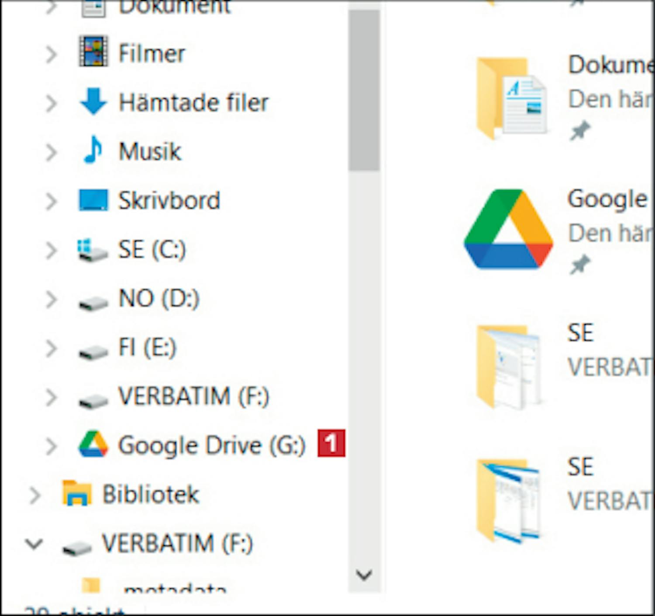Select the VERBATIM (F:) drive under Skrivbord siblings
This screenshot has width=655, height=616.
pos(193,396)
